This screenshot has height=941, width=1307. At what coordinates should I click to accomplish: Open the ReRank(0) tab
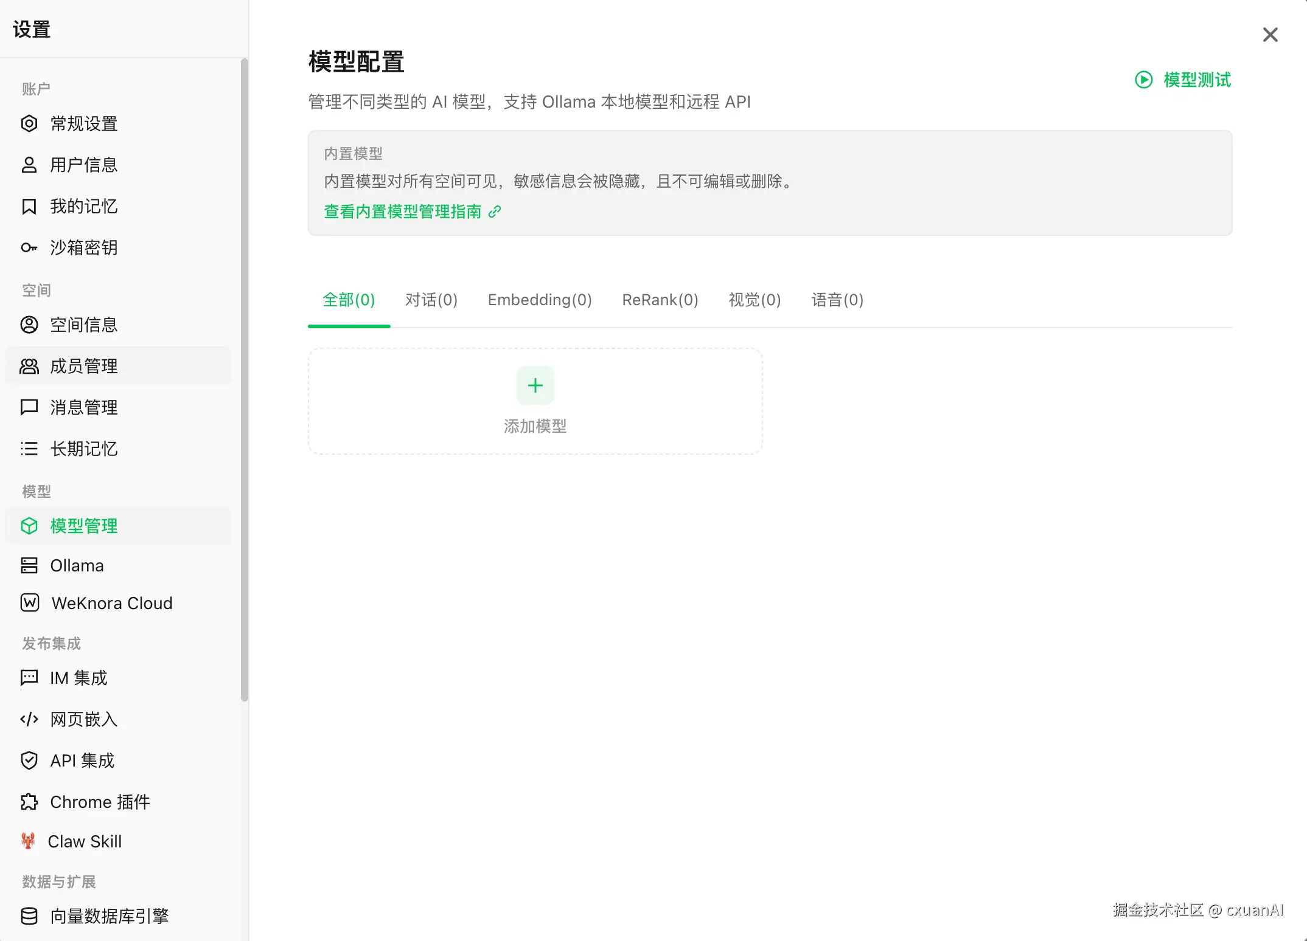pyautogui.click(x=660, y=300)
